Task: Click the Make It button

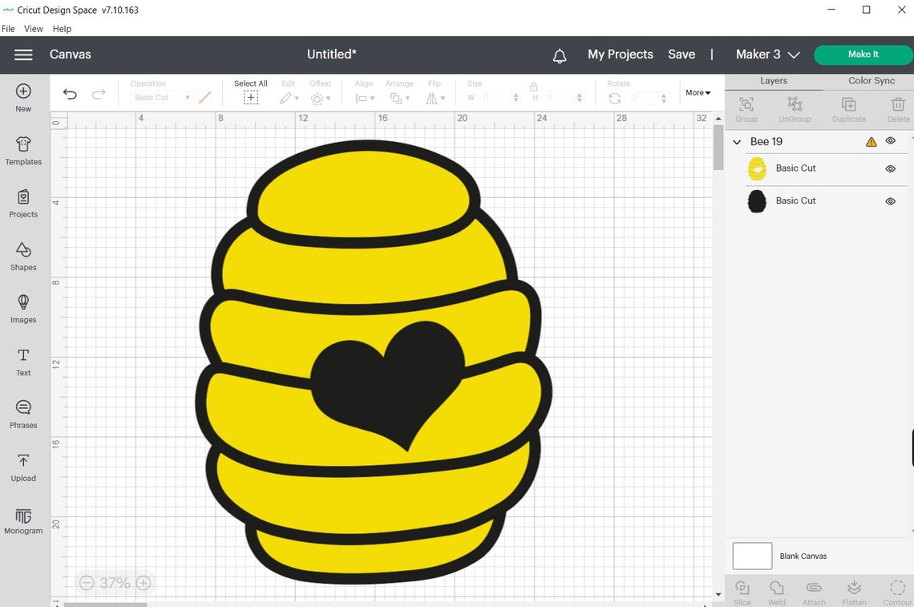Action: (863, 54)
